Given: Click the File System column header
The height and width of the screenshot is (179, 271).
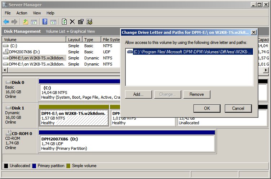Looking at the screenshot, I should [x=111, y=40].
